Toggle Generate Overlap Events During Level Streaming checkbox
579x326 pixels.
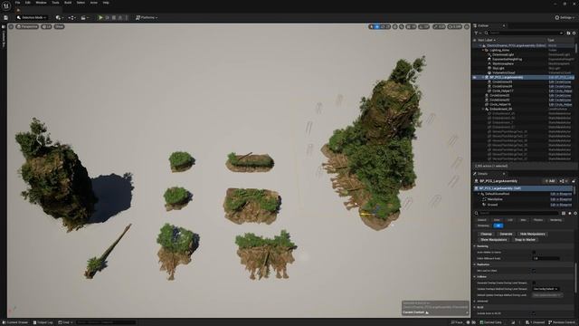(x=534, y=283)
